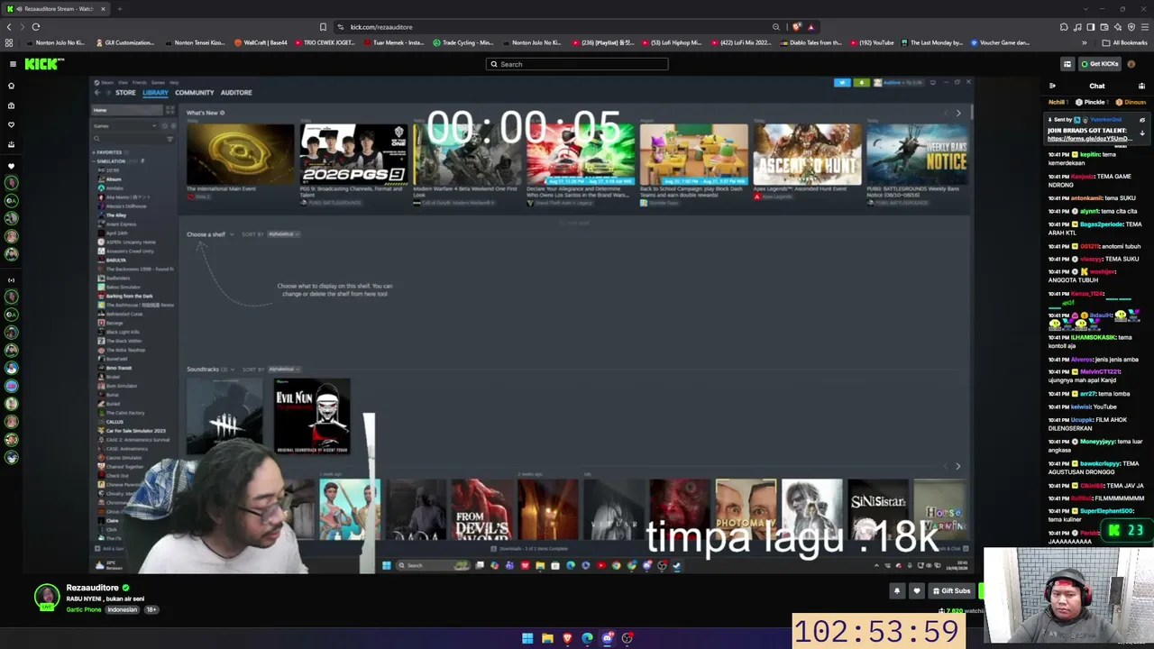Click the Indonesian language tag
This screenshot has height=649, width=1154.
123,609
